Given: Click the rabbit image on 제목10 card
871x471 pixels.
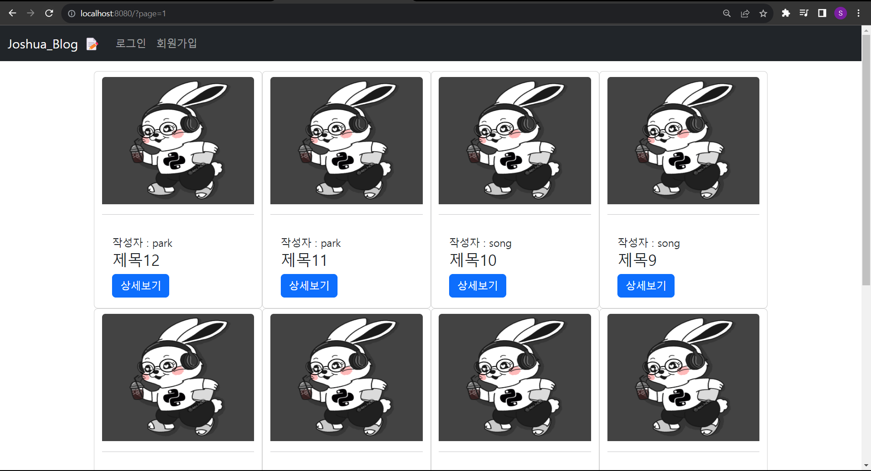Looking at the screenshot, I should pos(515,140).
